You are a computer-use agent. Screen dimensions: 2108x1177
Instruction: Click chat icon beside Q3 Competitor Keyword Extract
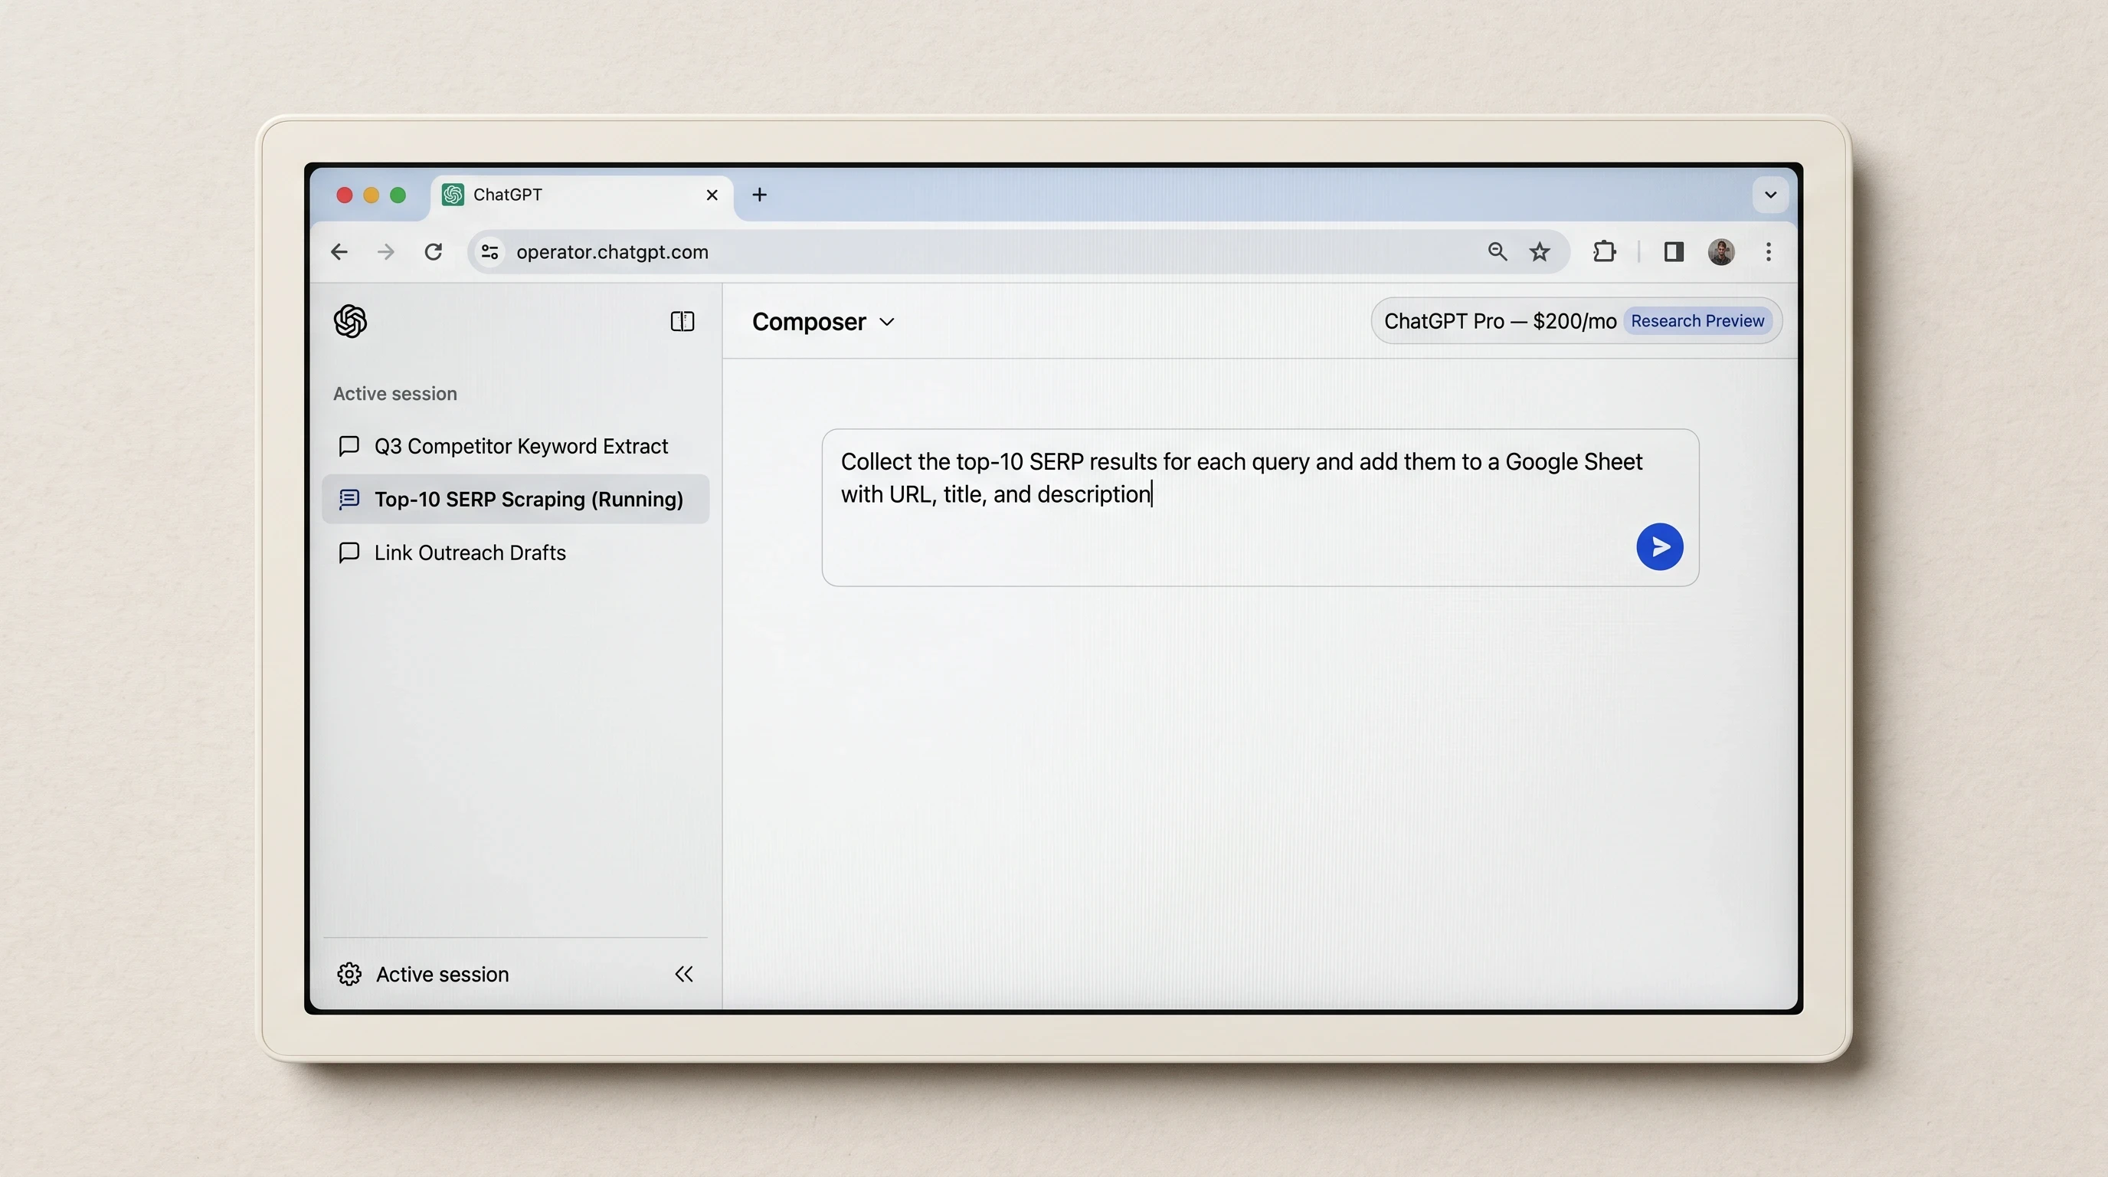click(349, 446)
